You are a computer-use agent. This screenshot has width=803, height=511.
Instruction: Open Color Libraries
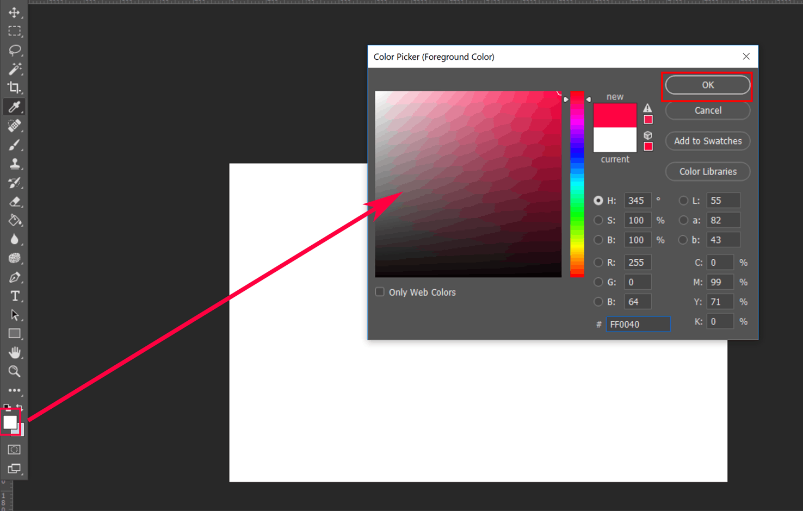707,171
